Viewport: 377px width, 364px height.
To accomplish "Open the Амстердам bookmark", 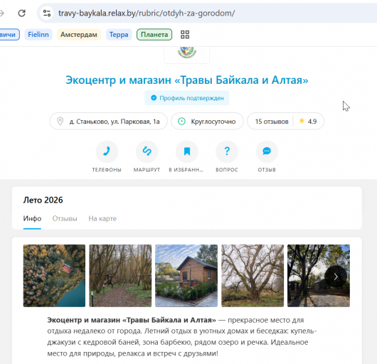I will 79,35.
